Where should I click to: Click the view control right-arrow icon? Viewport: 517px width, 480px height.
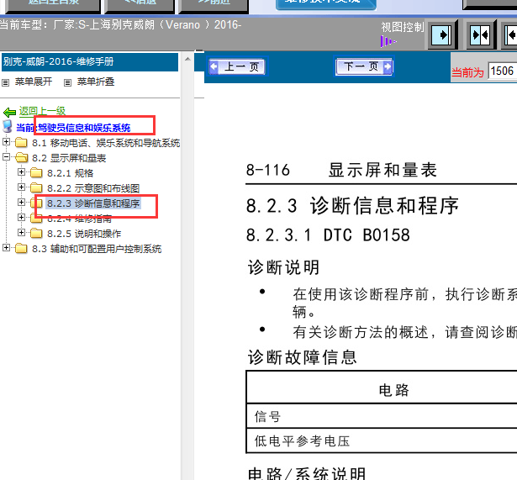pos(442,34)
